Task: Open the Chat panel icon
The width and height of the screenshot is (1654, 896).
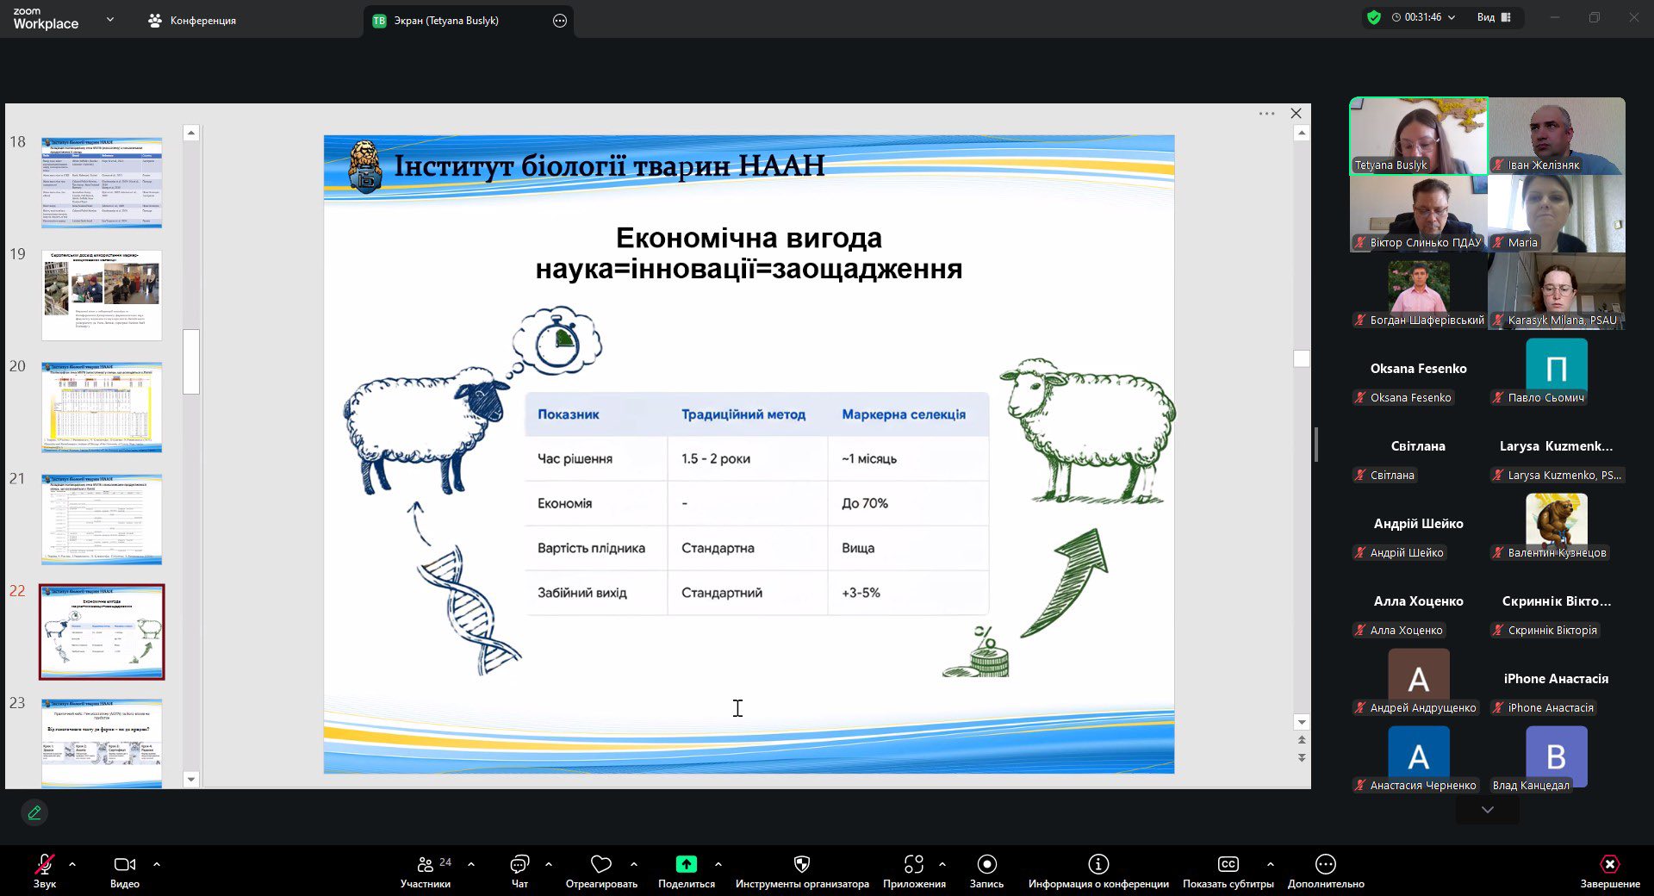Action: pyautogui.click(x=519, y=865)
